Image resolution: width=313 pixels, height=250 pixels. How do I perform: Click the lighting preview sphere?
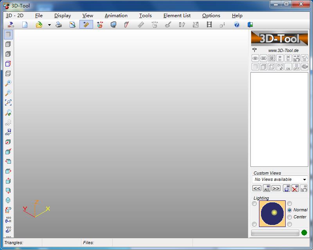(x=272, y=214)
